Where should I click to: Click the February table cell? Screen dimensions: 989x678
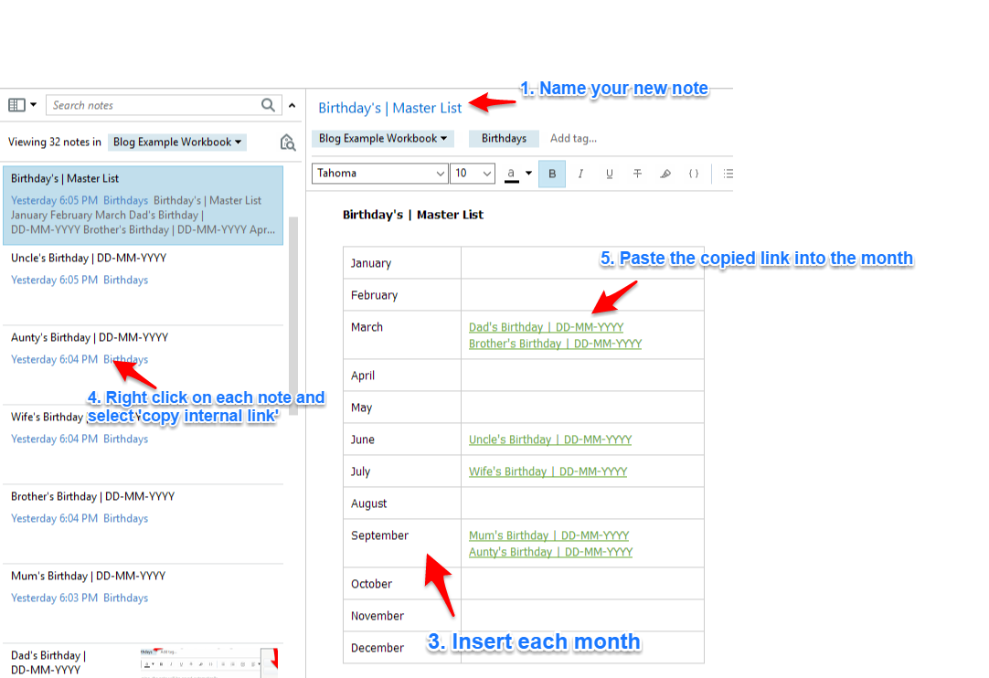coord(402,294)
